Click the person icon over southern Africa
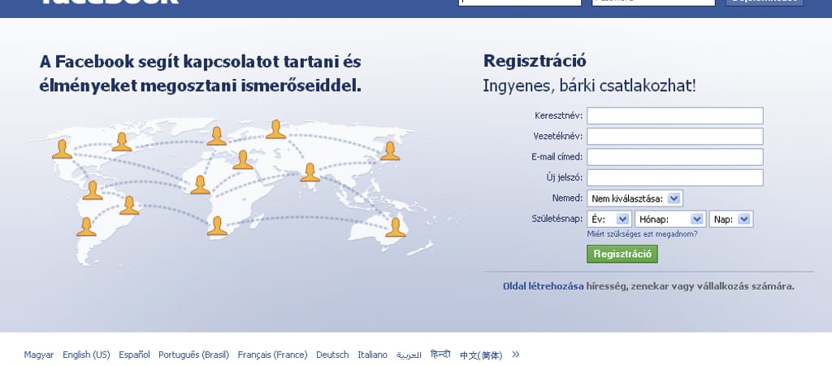Viewport: 832px width, 366px height. [x=217, y=225]
